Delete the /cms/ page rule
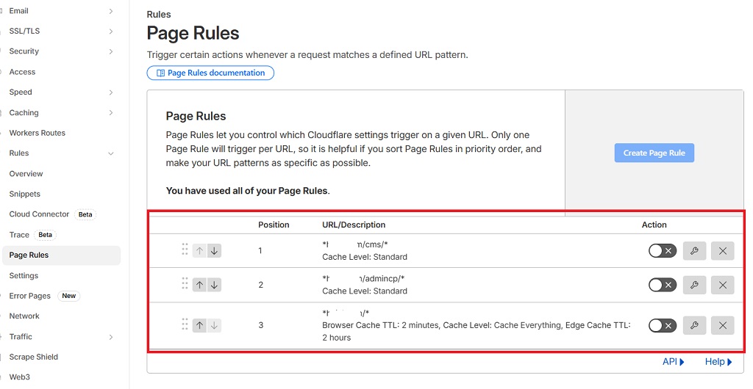This screenshot has height=389, width=753. [x=722, y=251]
